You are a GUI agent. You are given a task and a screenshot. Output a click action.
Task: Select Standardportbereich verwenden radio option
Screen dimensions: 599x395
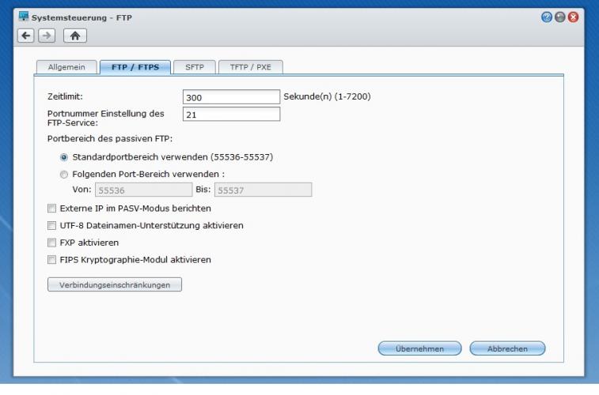(54, 157)
